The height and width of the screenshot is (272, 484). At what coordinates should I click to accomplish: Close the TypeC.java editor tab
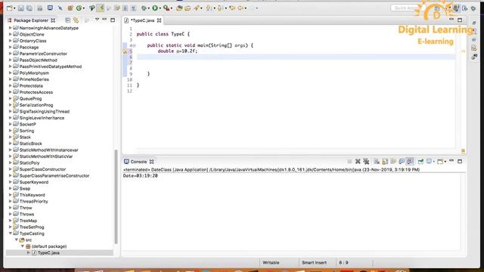point(160,20)
